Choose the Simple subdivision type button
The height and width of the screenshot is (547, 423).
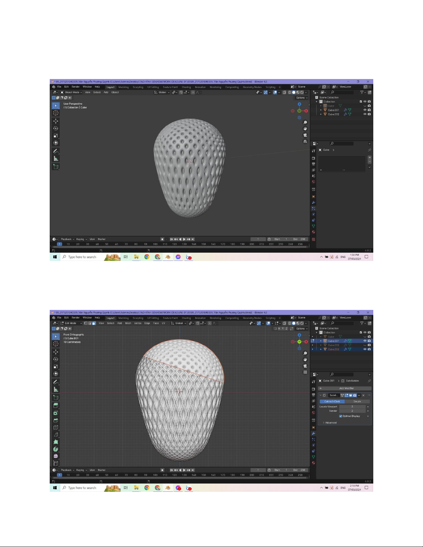click(357, 401)
